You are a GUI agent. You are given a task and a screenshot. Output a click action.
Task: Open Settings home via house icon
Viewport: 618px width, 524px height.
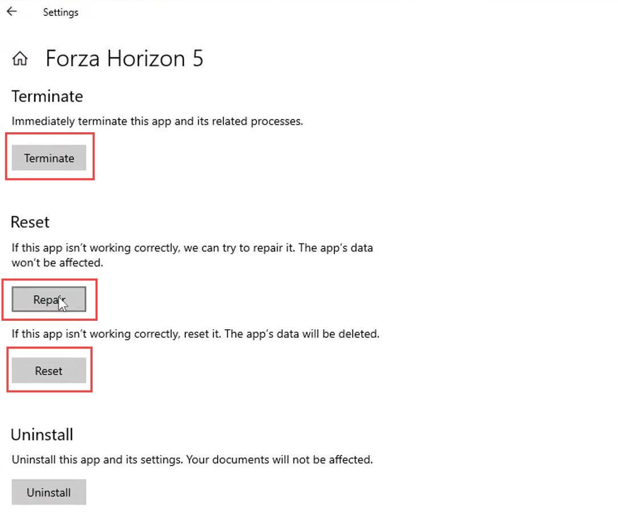point(20,58)
